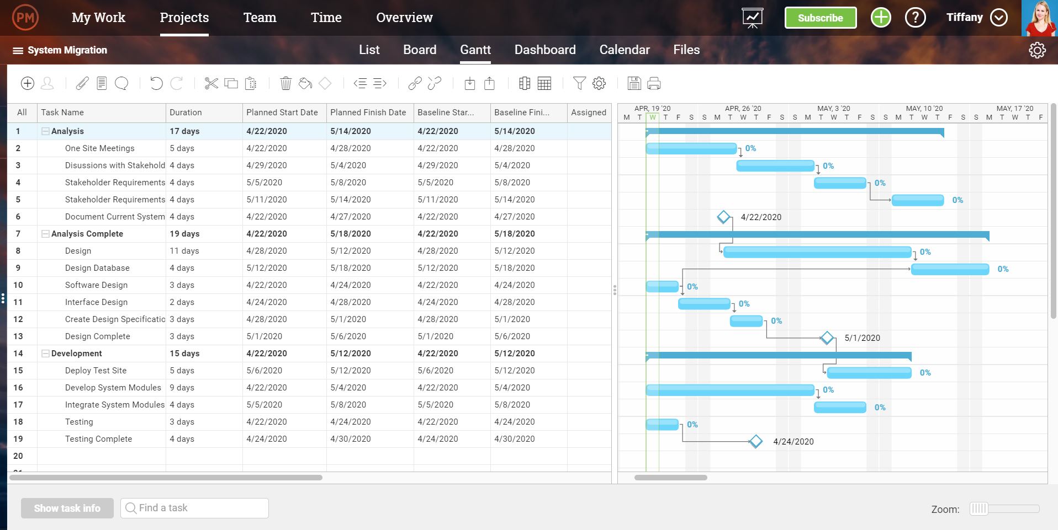Click the paperclip attachment icon
The image size is (1058, 530).
click(x=82, y=83)
